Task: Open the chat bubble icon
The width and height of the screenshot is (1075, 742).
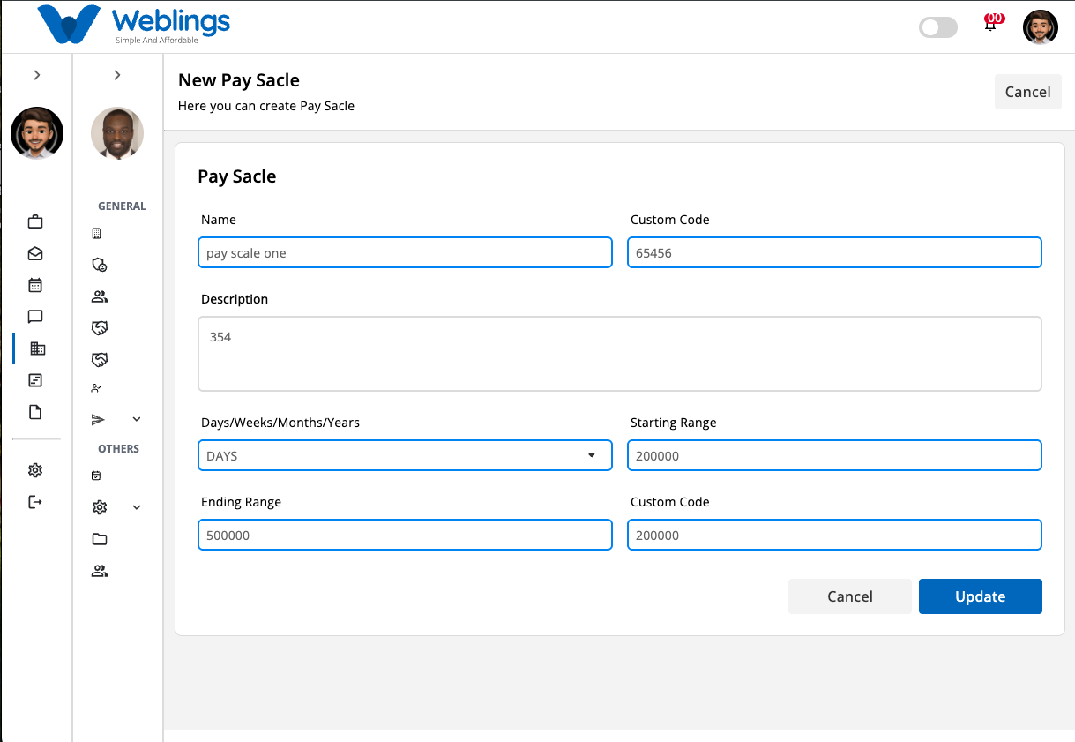Action: point(35,317)
